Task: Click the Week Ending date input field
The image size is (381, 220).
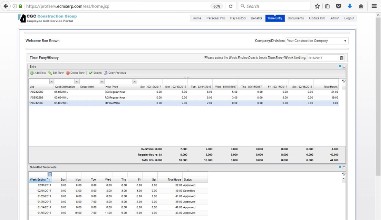Action: tap(322, 58)
